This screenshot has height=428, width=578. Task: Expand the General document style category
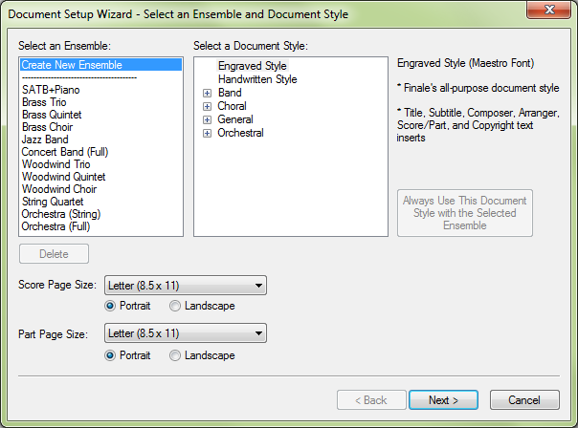207,120
